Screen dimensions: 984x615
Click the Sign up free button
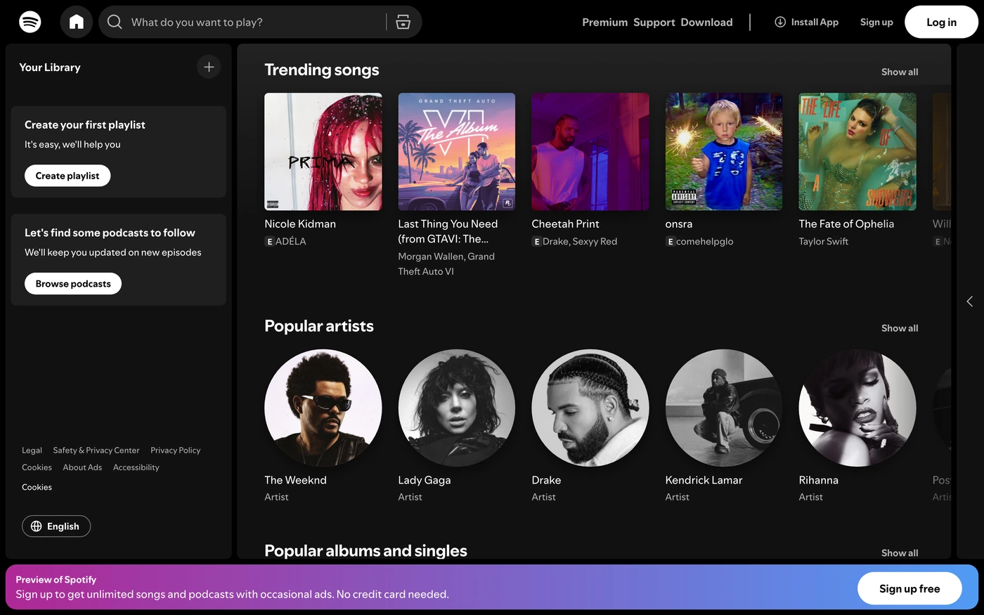[x=909, y=589]
